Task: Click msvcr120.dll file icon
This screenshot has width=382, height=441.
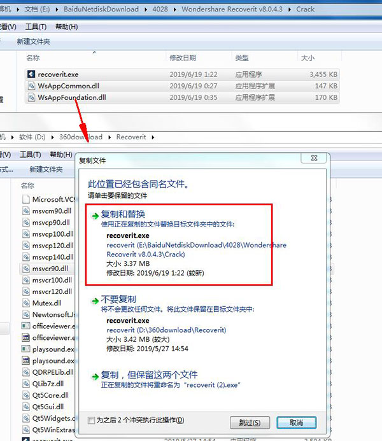Action: [x=26, y=291]
